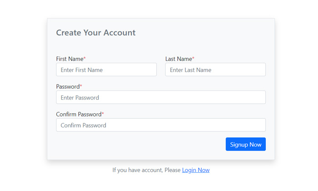Click the Confirm Password label text
The image size is (318, 191).
tap(80, 114)
